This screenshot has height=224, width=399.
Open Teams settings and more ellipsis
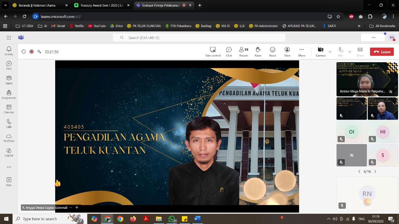[x=373, y=38]
